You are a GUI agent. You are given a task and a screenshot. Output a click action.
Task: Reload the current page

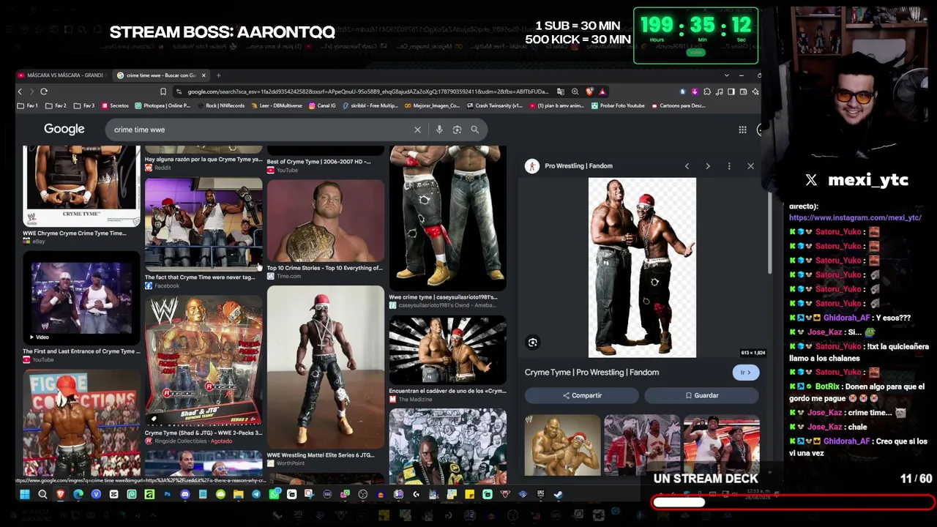click(44, 91)
